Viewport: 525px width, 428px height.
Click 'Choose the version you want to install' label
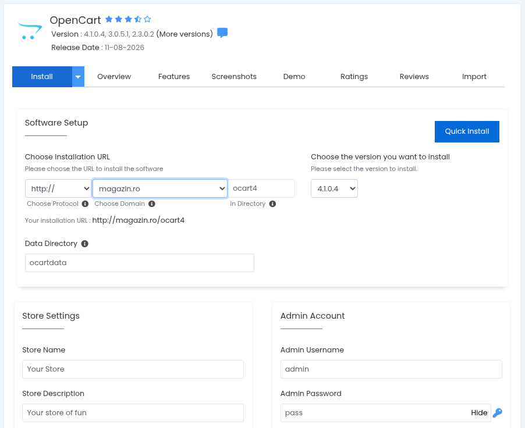pos(380,157)
